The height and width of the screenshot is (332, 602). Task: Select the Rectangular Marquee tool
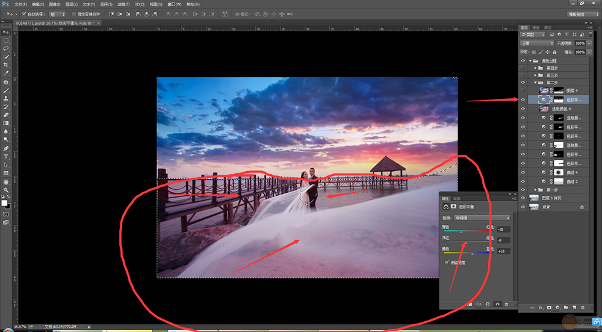point(6,40)
